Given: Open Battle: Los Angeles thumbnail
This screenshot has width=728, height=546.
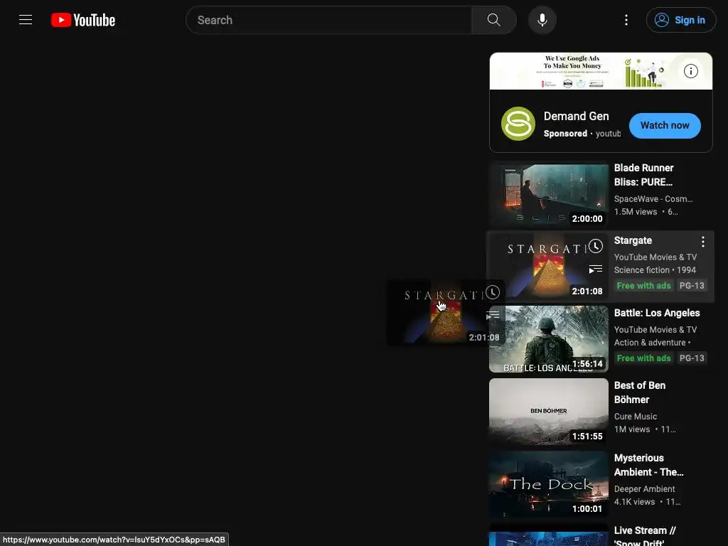Looking at the screenshot, I should pos(548,339).
